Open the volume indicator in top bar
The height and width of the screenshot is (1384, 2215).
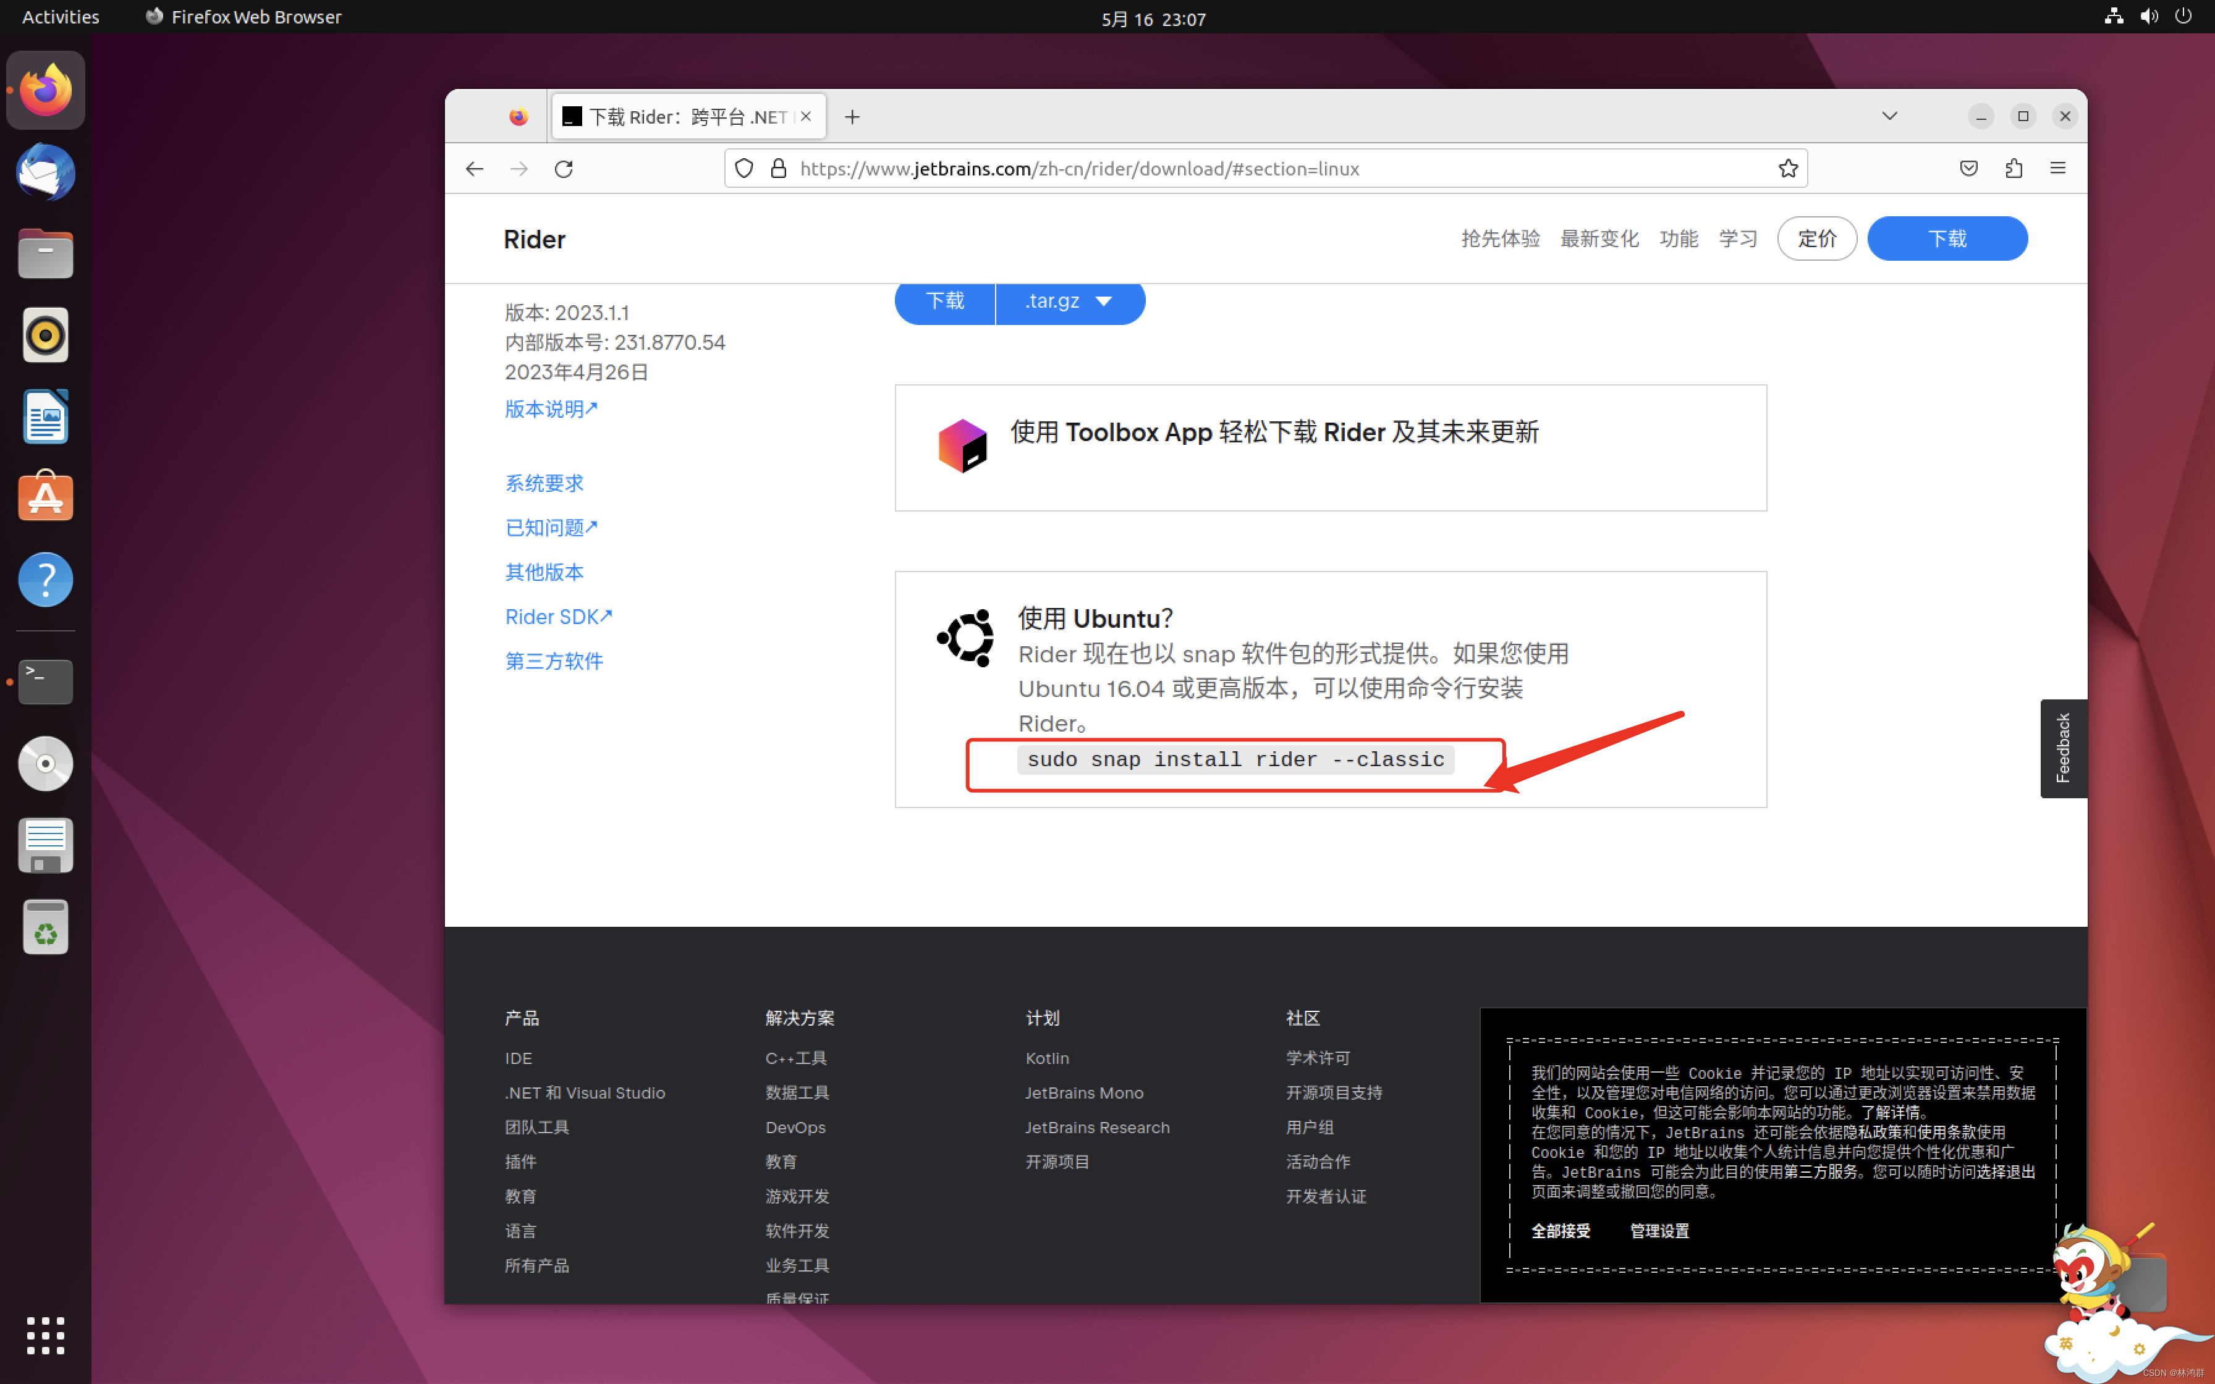coord(2149,17)
